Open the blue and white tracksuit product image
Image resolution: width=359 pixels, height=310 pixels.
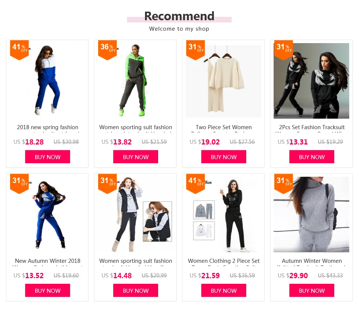click(x=47, y=80)
